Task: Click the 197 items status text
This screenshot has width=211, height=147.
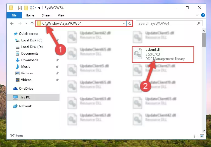Action: click(x=17, y=135)
